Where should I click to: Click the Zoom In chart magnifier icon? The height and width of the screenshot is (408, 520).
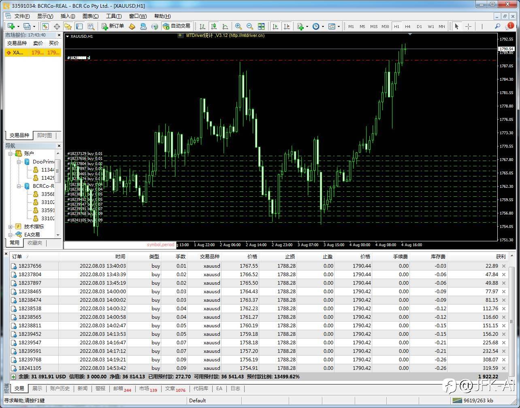tap(239, 26)
